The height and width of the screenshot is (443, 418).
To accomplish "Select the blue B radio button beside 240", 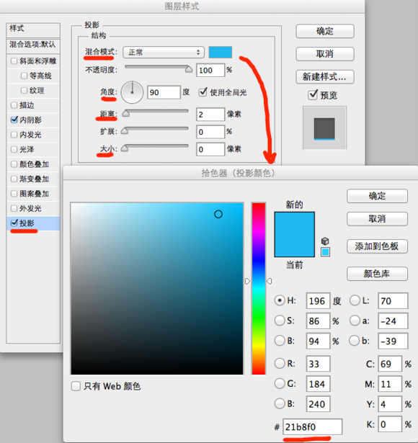I will (x=280, y=403).
